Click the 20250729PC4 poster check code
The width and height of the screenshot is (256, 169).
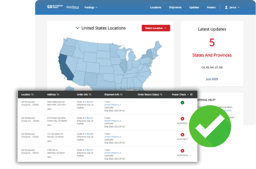(182, 155)
